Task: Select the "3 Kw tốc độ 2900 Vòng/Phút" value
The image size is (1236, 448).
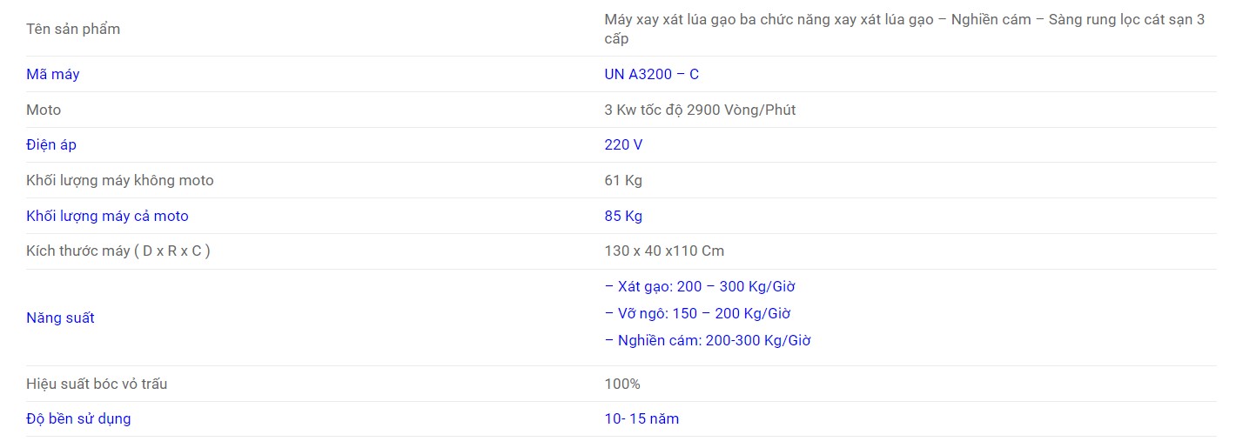Action: coord(700,110)
